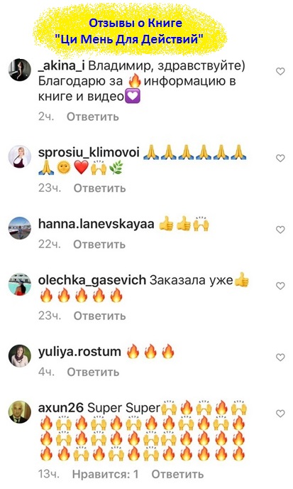Image resolution: width=293 pixels, height=489 pixels.
Task: Open _akina_i profile picture
Action: click(x=20, y=70)
